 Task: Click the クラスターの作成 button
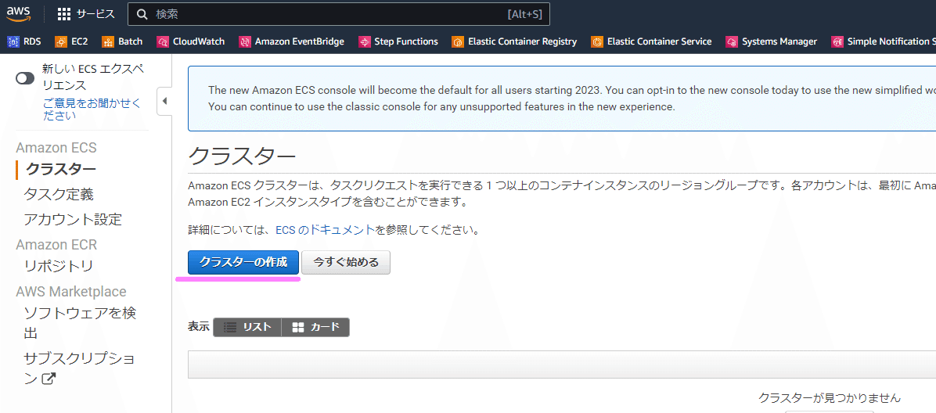tap(243, 262)
